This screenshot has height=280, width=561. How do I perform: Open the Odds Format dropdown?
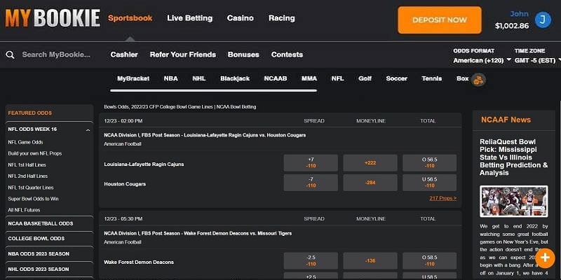tap(482, 60)
